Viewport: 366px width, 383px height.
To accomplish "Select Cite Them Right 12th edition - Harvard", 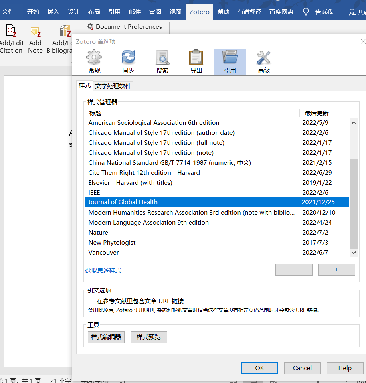I will pyautogui.click(x=217, y=173).
